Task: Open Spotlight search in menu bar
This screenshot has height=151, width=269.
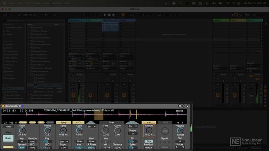Action: (x=234, y=3)
